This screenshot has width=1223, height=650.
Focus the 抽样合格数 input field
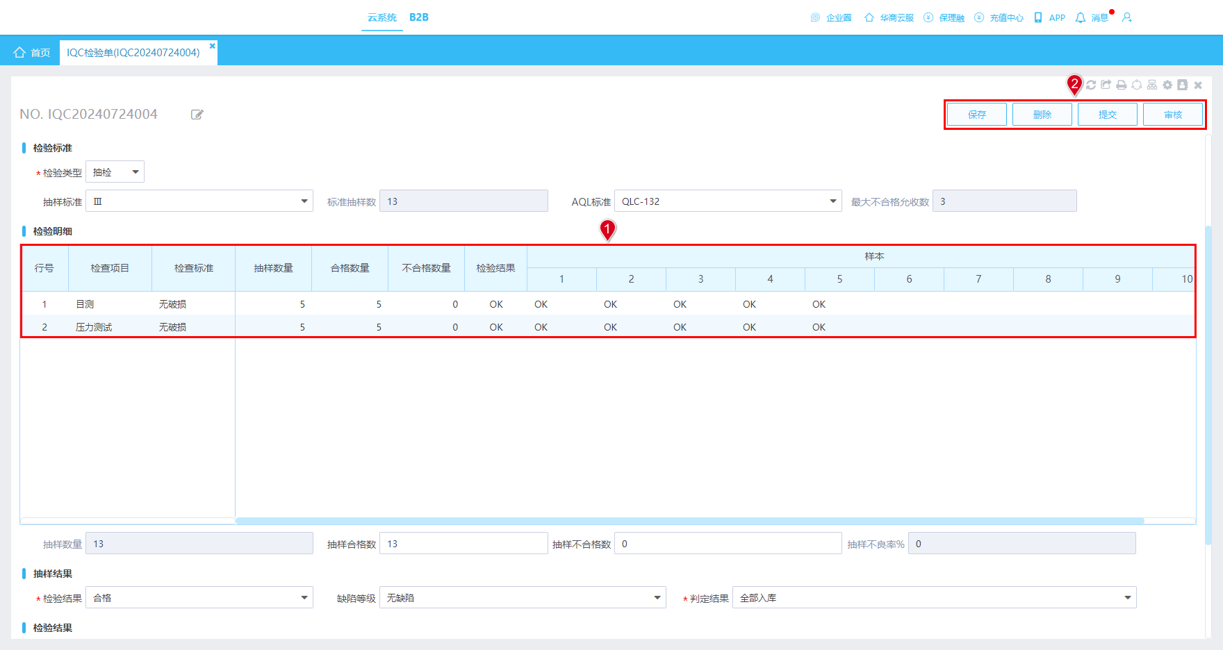463,544
